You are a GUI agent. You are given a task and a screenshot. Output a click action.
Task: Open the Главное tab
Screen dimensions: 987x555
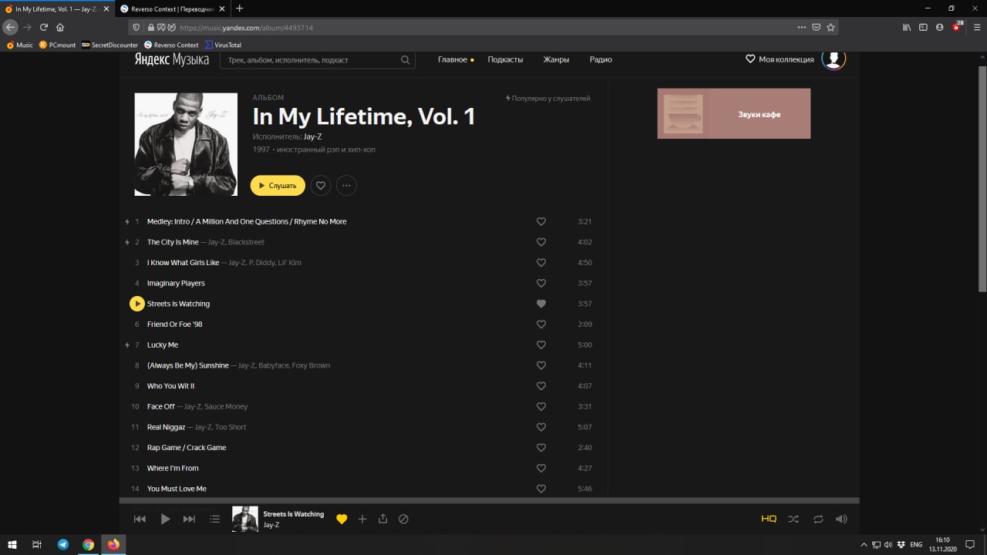(453, 59)
